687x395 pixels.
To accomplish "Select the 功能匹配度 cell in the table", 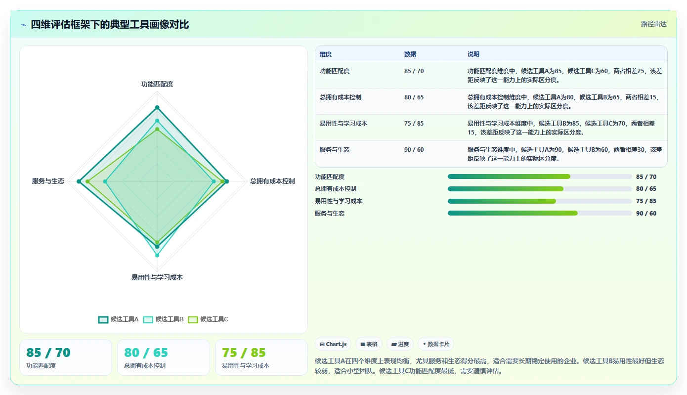I will pyautogui.click(x=335, y=71).
